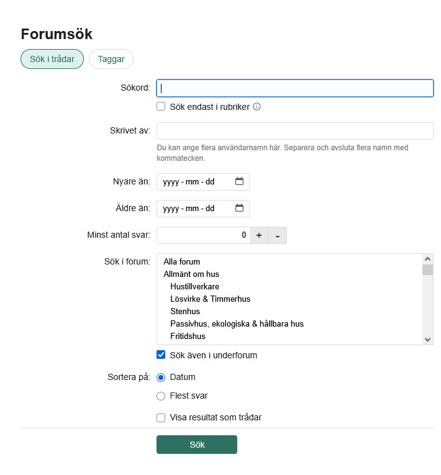Enable Sök endast i rubriker checkbox
This screenshot has height=475, width=441.
(161, 106)
